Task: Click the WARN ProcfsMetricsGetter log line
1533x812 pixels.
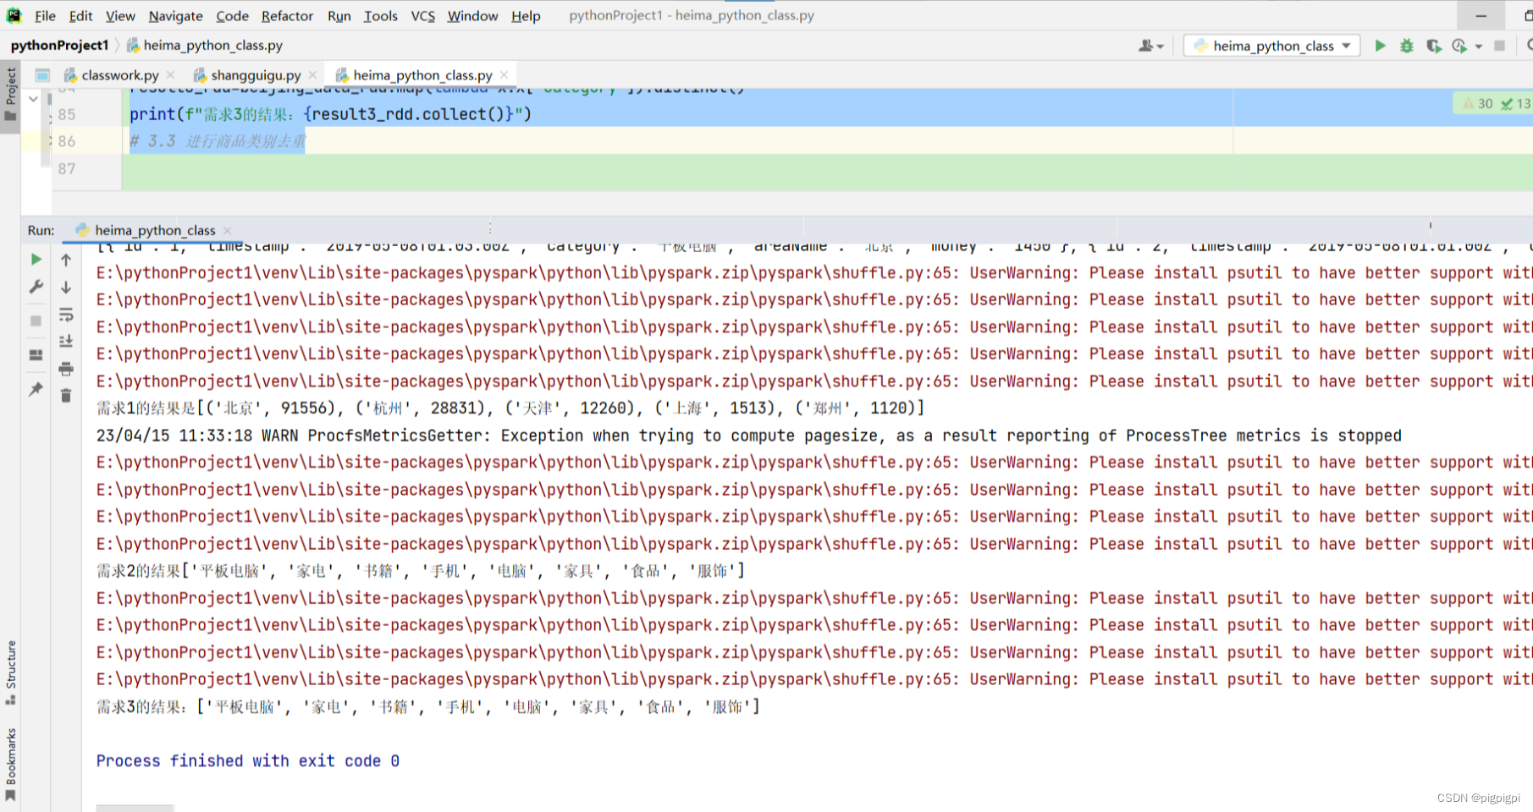Action: coord(748,436)
